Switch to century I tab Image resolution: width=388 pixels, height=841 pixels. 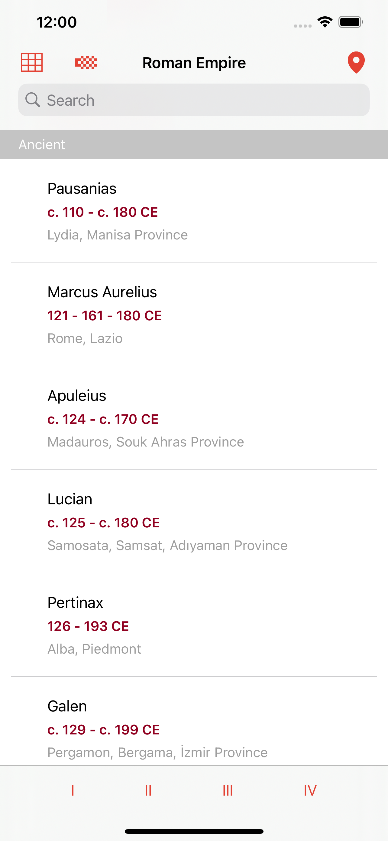click(73, 790)
